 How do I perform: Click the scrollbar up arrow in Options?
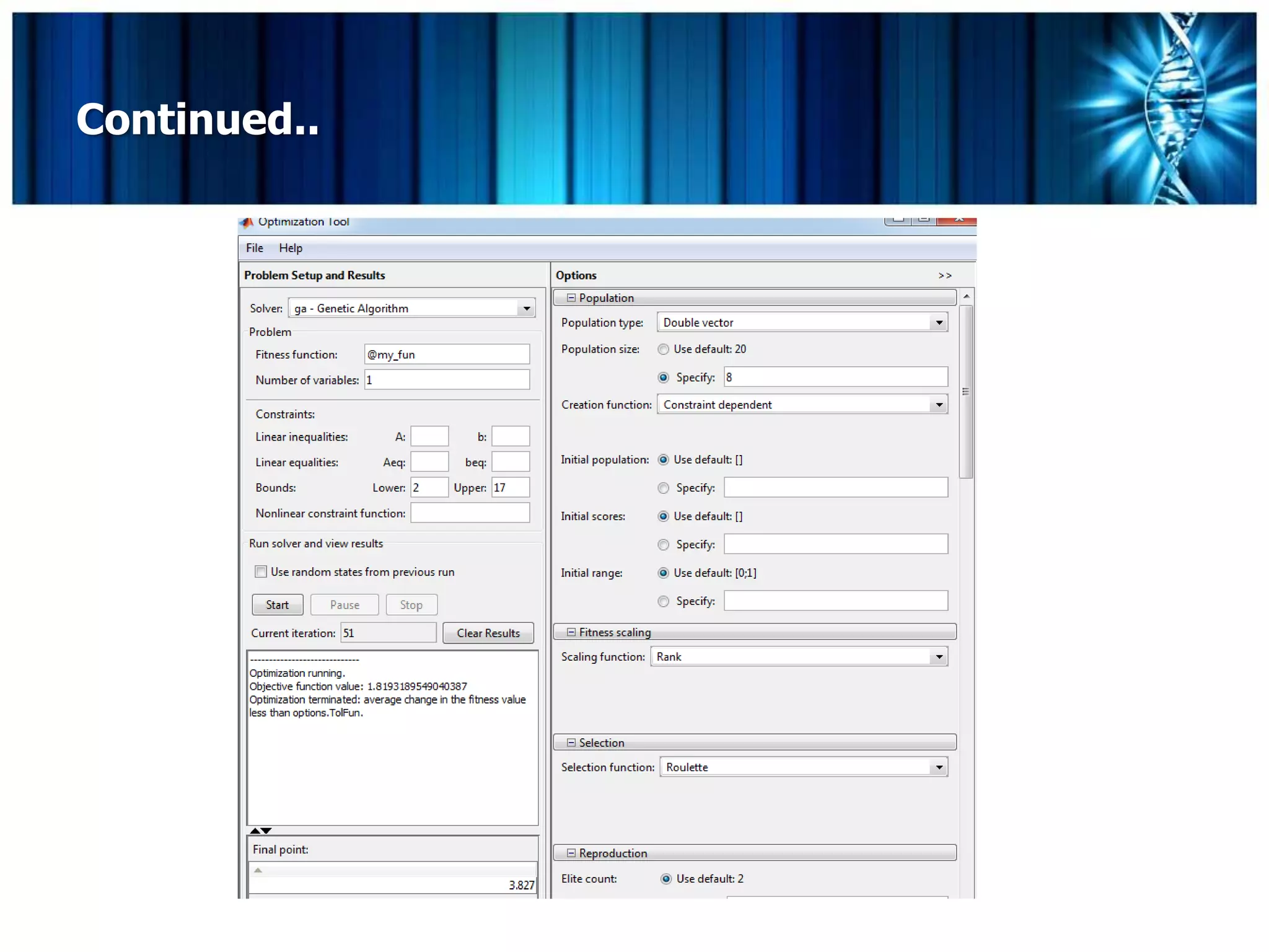[966, 297]
